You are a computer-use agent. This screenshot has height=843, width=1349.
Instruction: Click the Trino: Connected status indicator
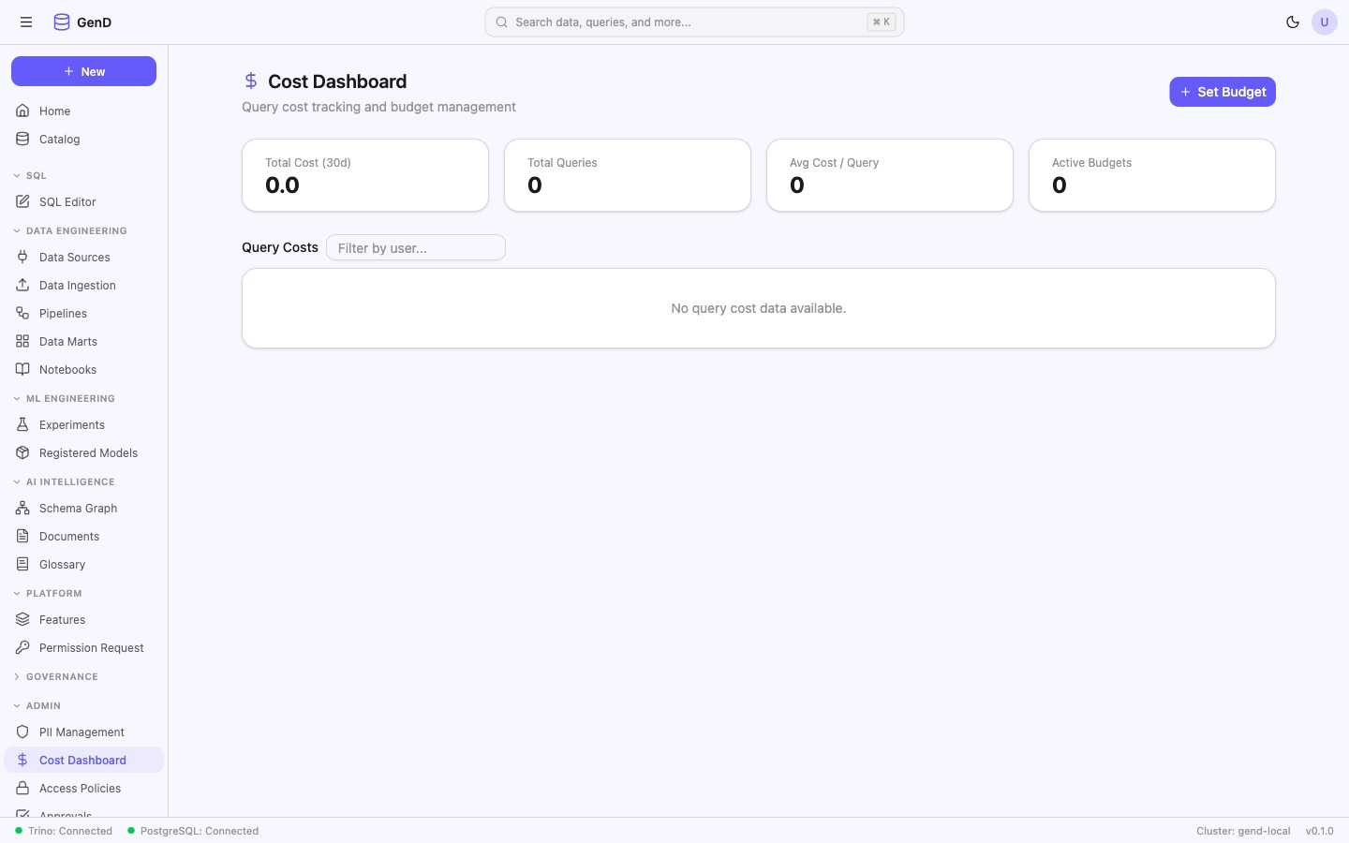tap(63, 831)
